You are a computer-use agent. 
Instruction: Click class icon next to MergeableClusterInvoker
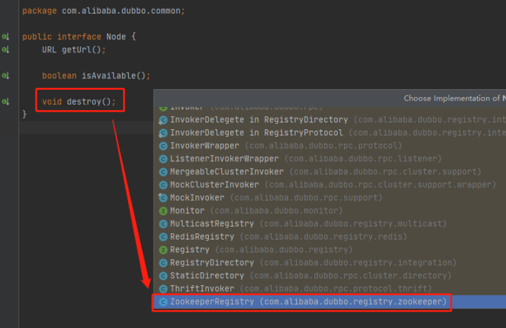coord(163,172)
